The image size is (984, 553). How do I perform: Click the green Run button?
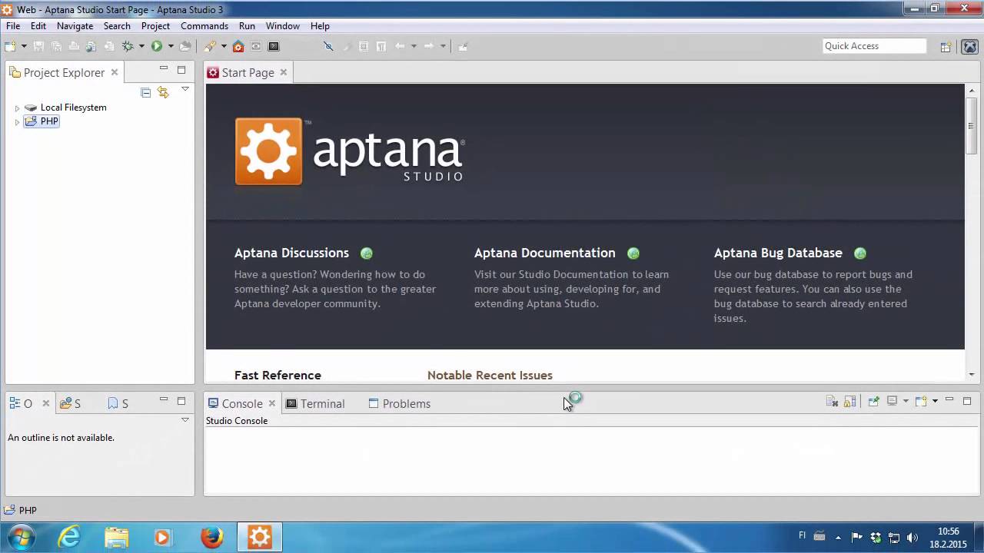[157, 46]
